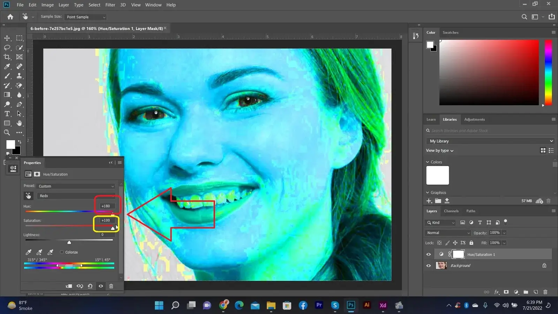558x314 pixels.
Task: Switch to the Adjustments tab
Action: pyautogui.click(x=474, y=119)
